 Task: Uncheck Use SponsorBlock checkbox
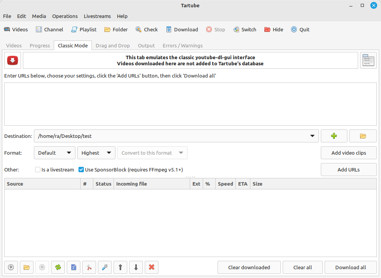pos(81,170)
